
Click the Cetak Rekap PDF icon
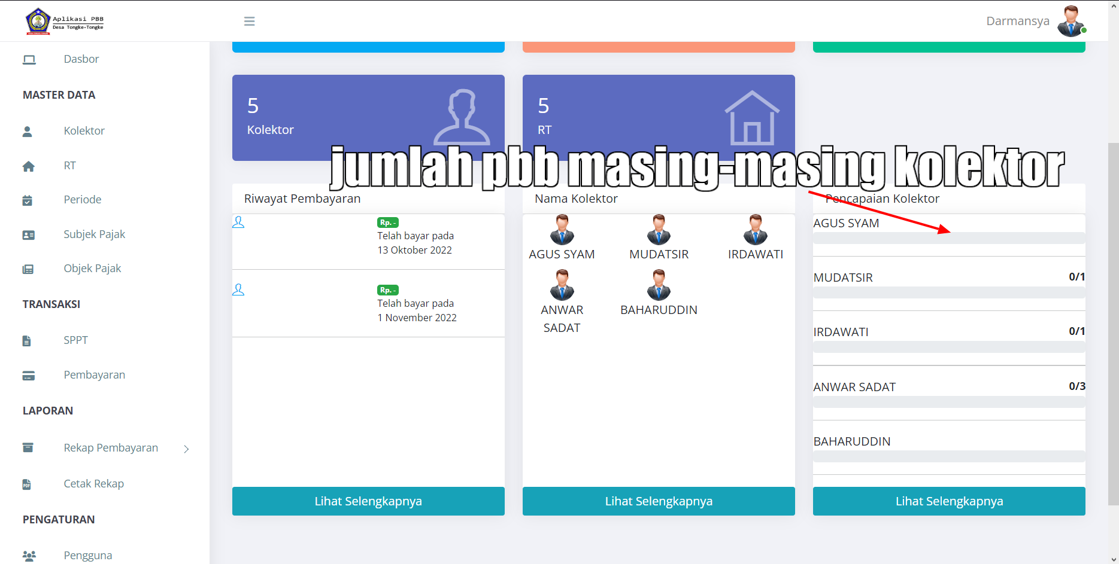26,484
